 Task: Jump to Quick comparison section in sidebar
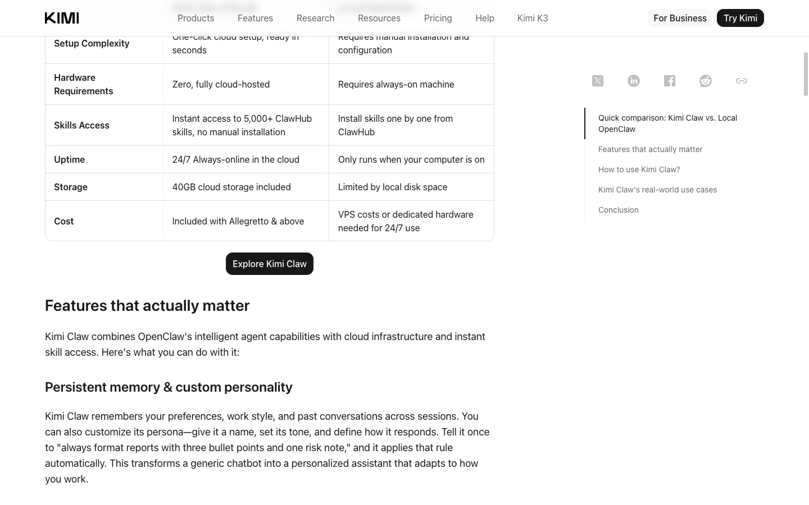667,123
